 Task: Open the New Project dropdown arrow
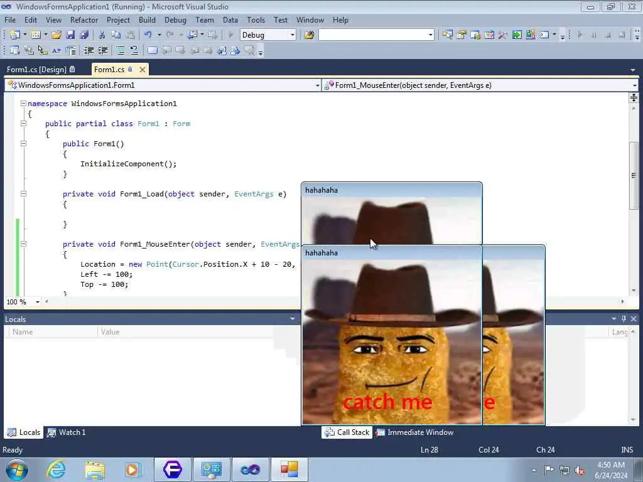click(24, 35)
